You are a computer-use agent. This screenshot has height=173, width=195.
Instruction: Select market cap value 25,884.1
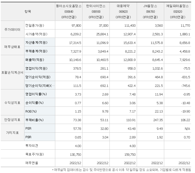pyautogui.click(x=102, y=34)
